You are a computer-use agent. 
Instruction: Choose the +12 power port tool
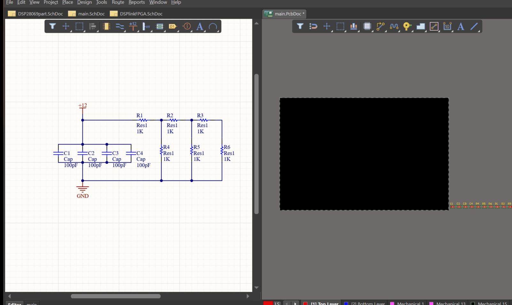point(133,26)
